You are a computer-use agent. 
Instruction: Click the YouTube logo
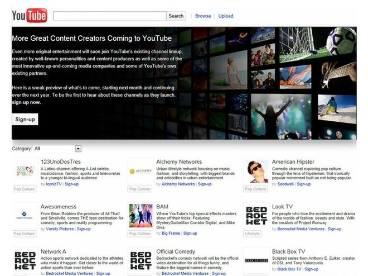click(x=30, y=16)
